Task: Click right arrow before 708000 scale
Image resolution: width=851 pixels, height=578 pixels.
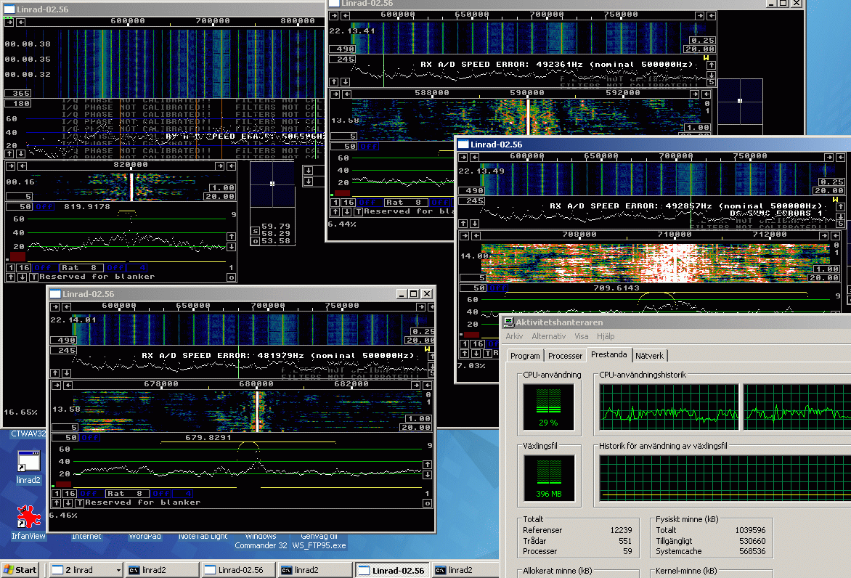Action: coord(464,235)
